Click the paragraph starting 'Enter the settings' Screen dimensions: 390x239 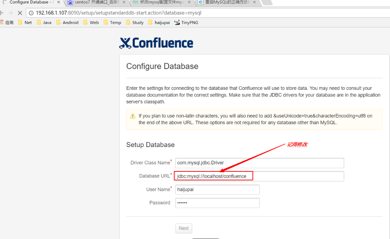click(x=253, y=95)
